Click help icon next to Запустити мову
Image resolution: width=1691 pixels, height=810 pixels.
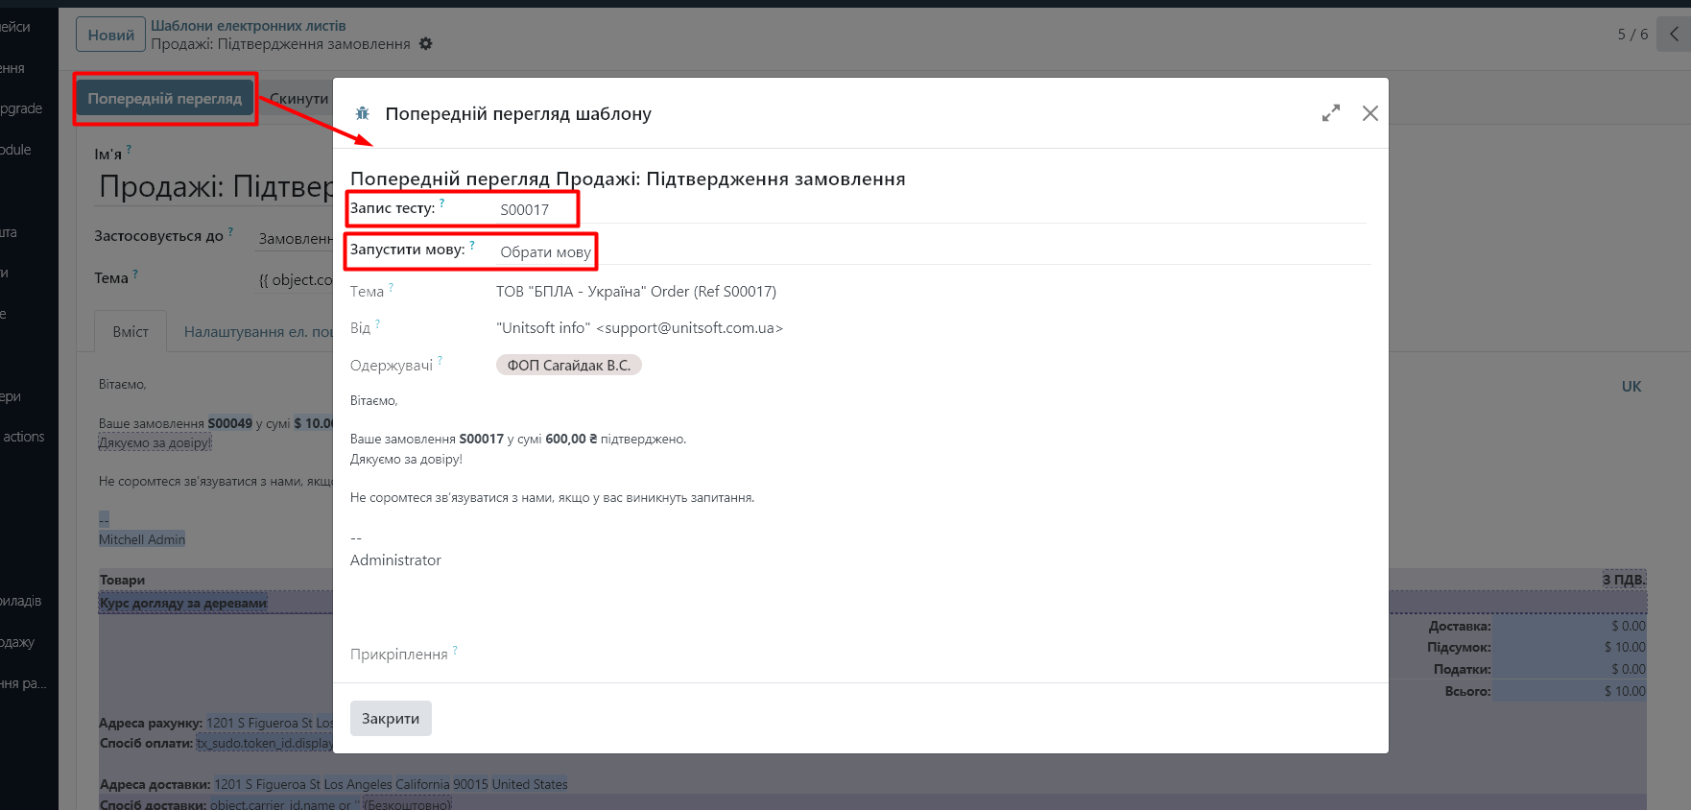click(472, 245)
